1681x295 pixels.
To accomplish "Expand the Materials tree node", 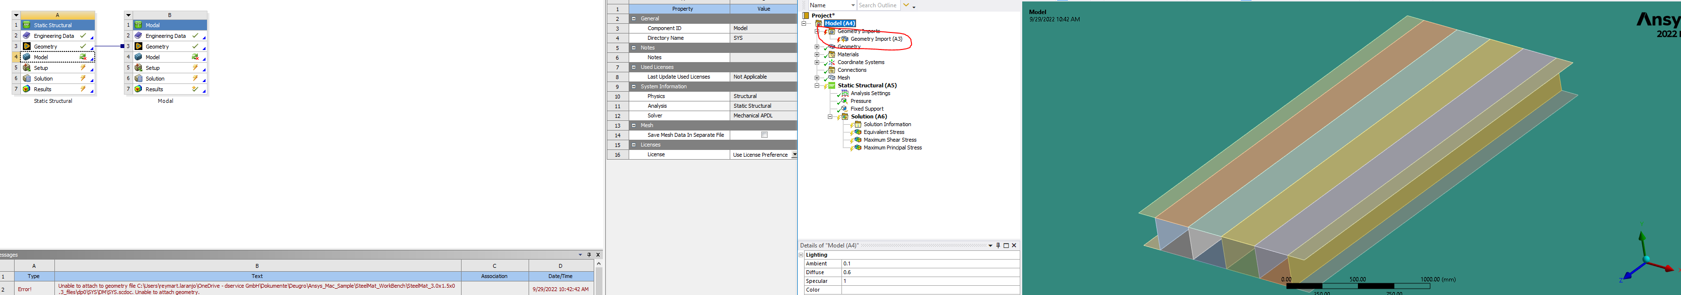I will click(x=816, y=55).
